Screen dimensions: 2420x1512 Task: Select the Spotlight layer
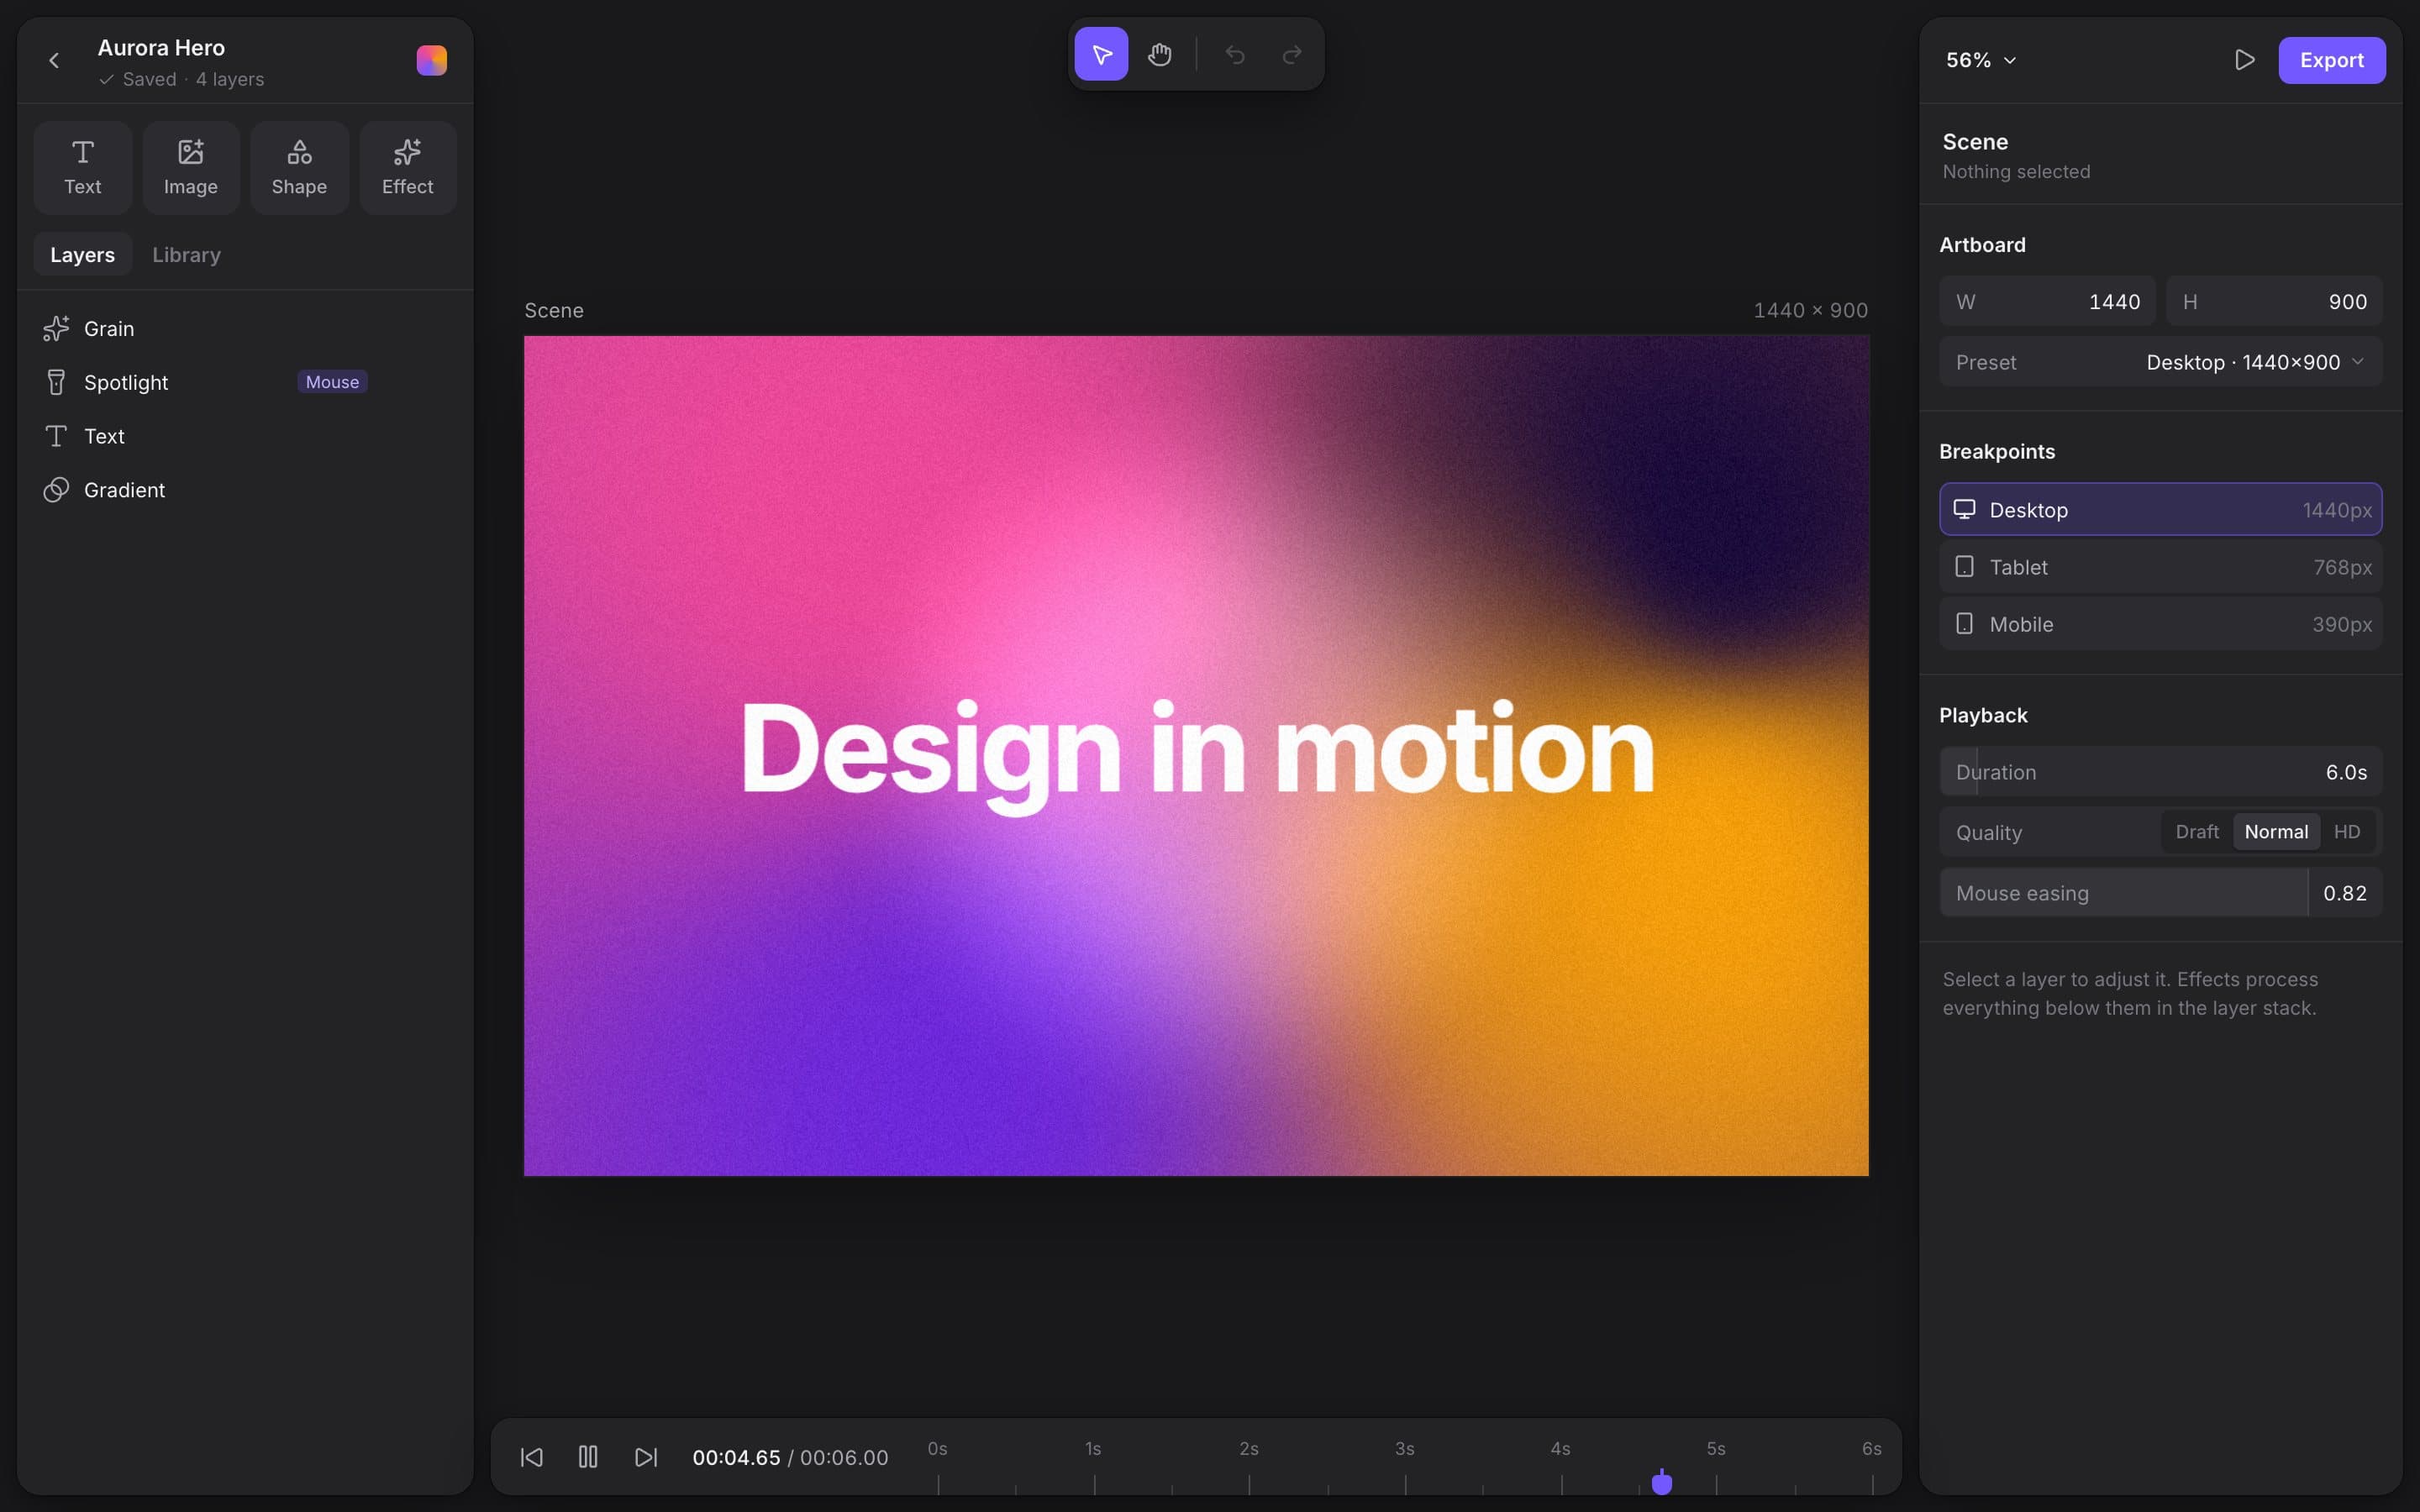pos(245,382)
